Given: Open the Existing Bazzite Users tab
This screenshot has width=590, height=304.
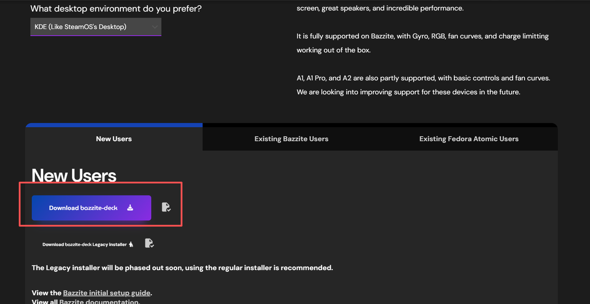Looking at the screenshot, I should coord(291,139).
